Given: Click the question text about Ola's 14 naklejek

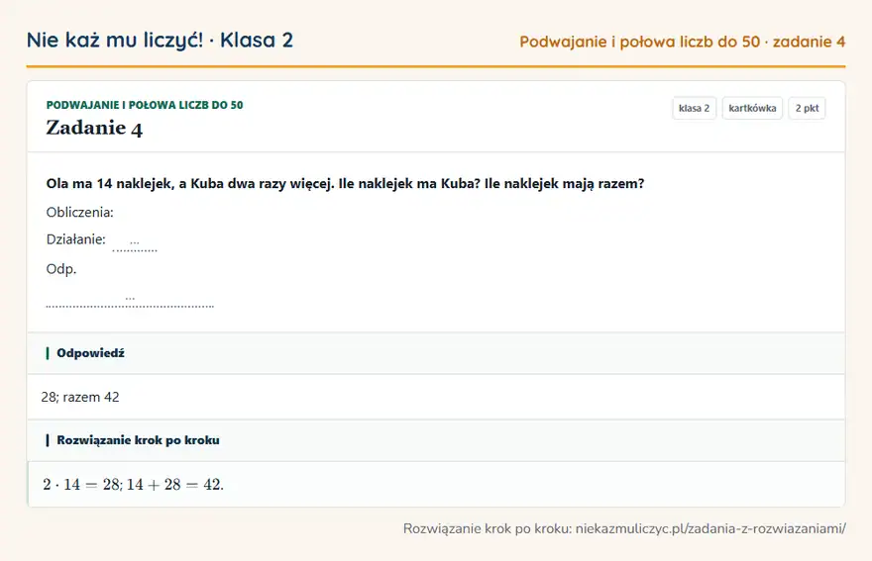Looking at the screenshot, I should click(345, 183).
